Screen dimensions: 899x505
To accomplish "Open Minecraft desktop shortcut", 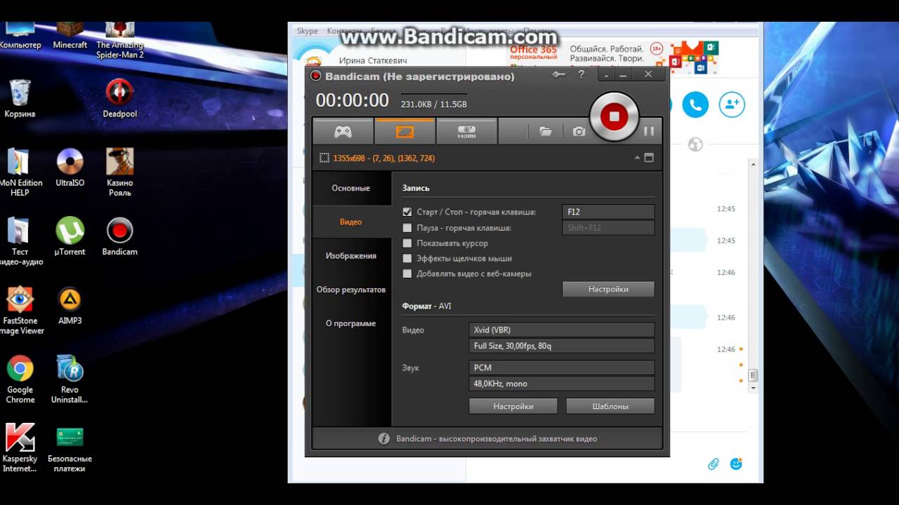I will coord(70,36).
